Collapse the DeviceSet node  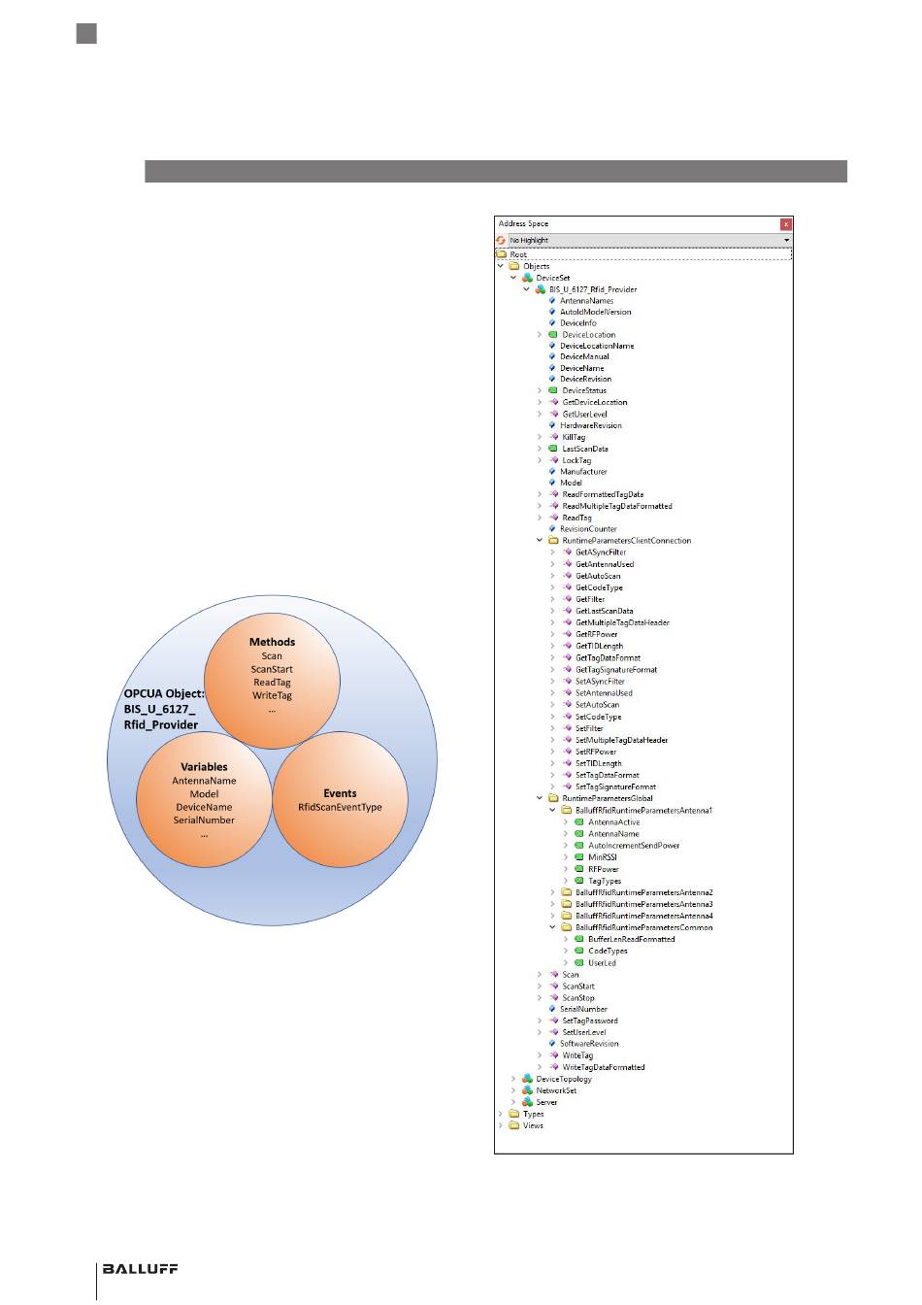point(513,278)
